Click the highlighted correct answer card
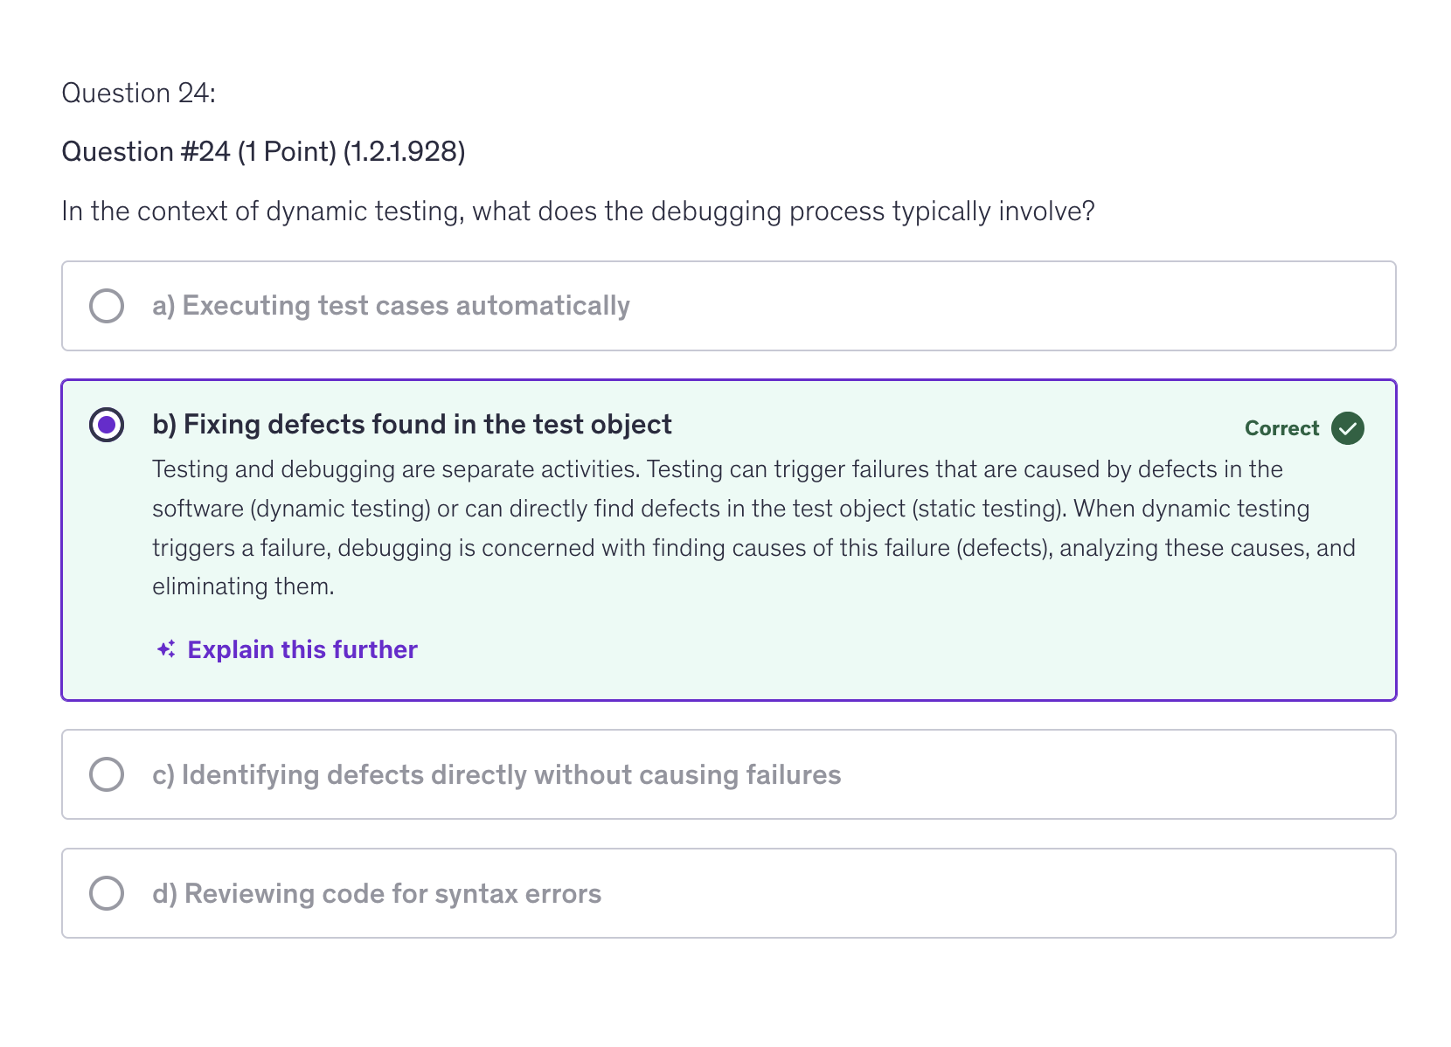Image resolution: width=1451 pixels, height=1047 pixels. pyautogui.click(x=727, y=537)
